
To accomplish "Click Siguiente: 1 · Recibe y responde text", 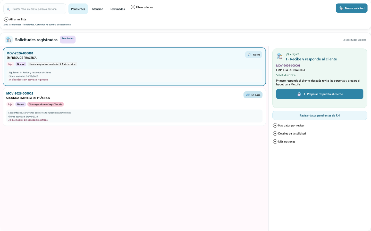I will coord(30,73).
